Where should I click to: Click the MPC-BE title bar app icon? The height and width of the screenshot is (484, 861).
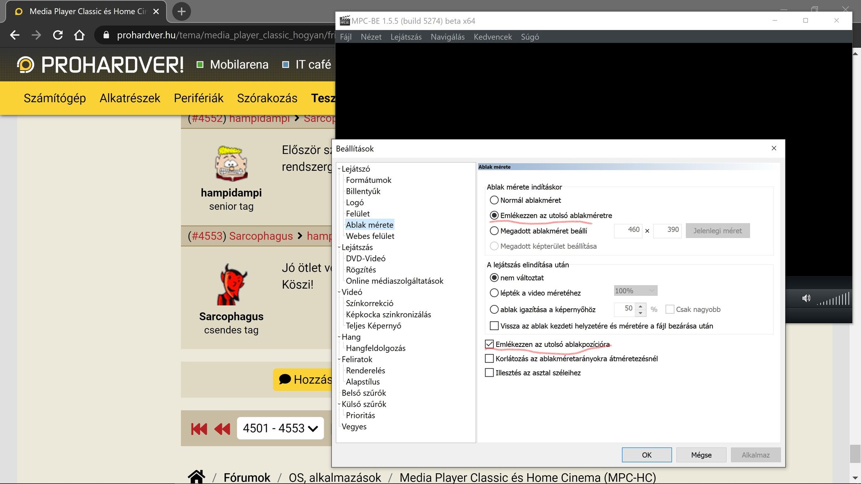point(345,20)
